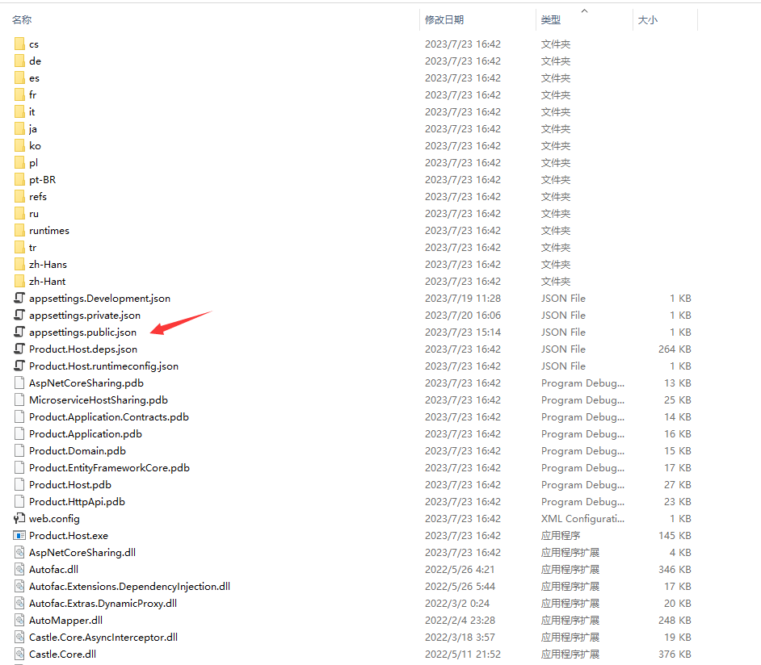
Task: Click the Product.Host.runtimeconfig.json file icon
Action: (19, 366)
